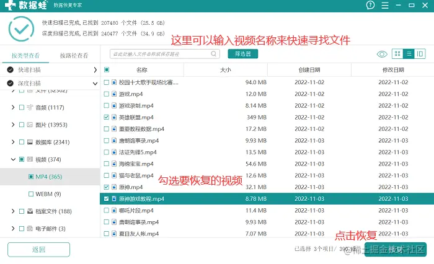
Task: Toggle the MP4 (365) checkbox
Action: click(31, 177)
